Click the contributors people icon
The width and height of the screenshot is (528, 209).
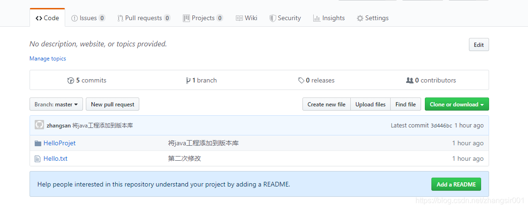pyautogui.click(x=409, y=81)
